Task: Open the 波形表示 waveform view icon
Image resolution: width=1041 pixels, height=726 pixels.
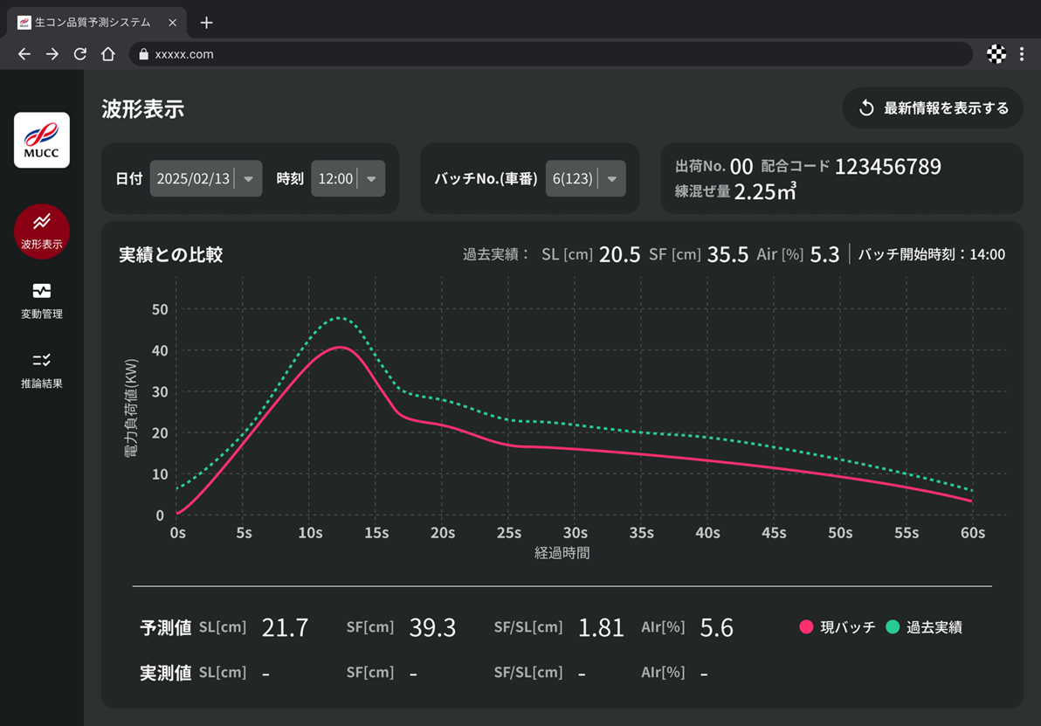Action: click(x=42, y=231)
